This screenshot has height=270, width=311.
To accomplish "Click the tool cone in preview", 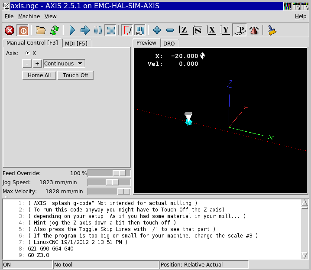I will point(188,117).
